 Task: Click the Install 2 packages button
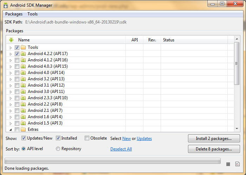(214, 139)
